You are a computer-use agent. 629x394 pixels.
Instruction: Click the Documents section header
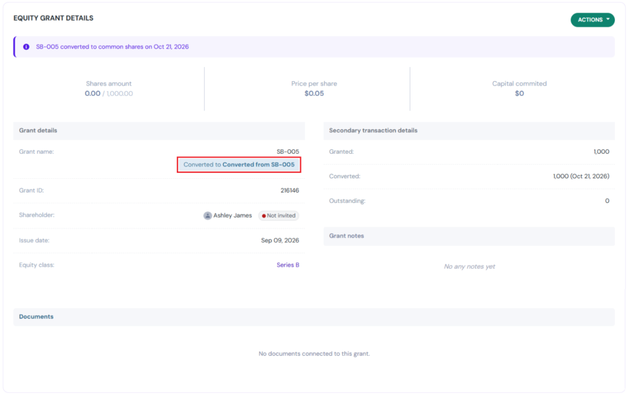point(314,317)
